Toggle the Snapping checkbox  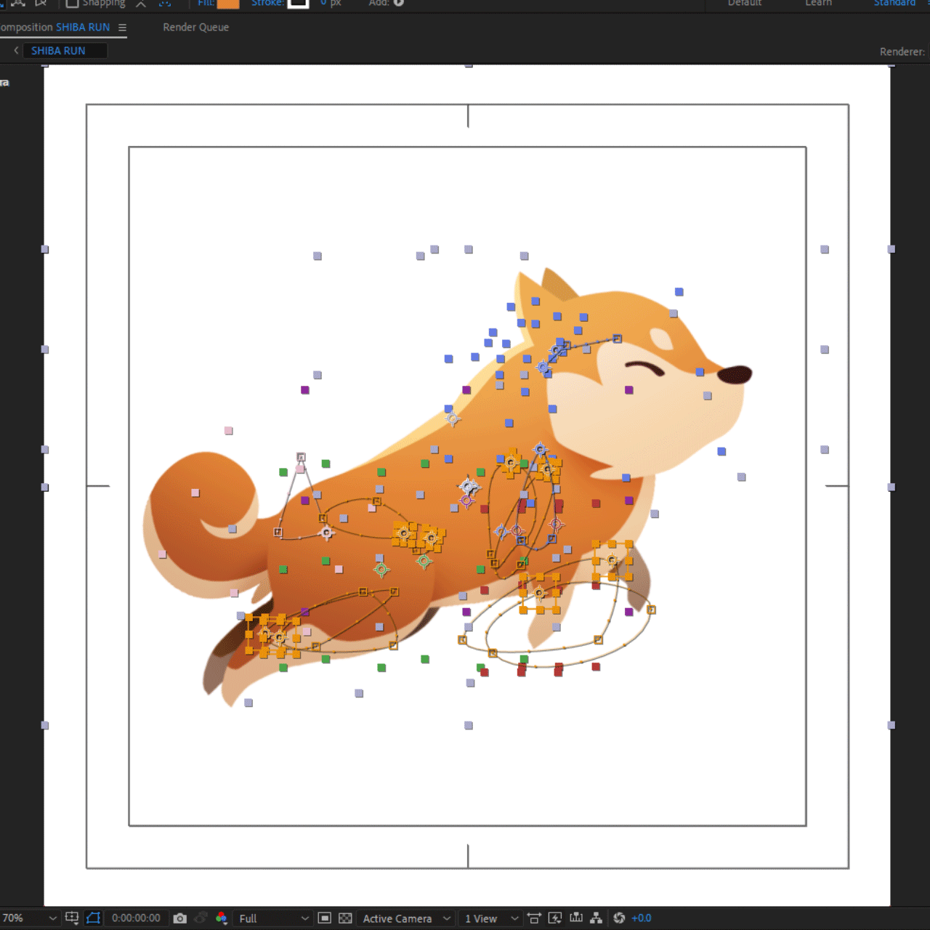click(x=72, y=4)
